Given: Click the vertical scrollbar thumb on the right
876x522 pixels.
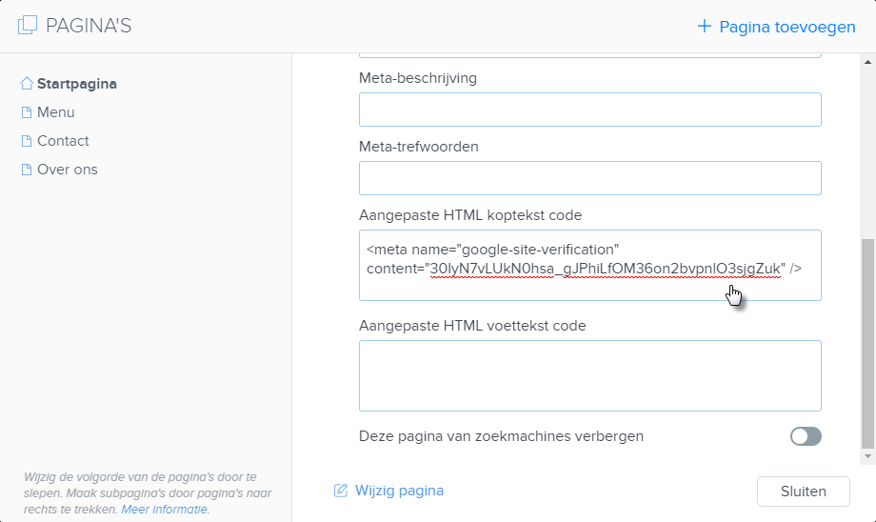Looking at the screenshot, I should point(867,343).
